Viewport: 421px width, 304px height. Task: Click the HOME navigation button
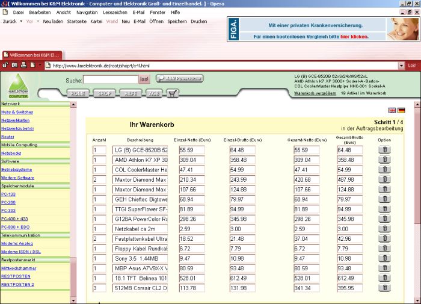pos(78,93)
